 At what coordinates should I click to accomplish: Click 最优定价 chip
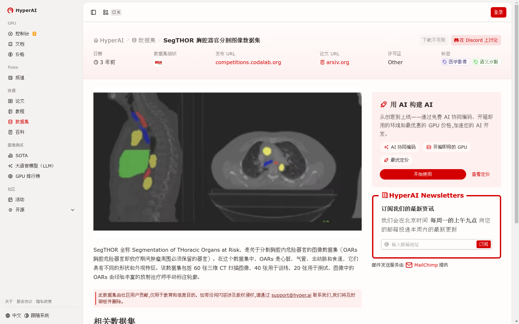point(396,160)
